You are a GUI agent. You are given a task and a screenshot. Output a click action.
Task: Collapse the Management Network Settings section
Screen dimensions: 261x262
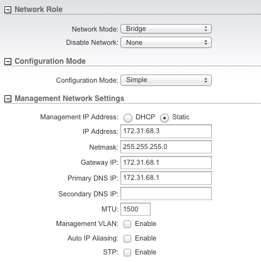(8, 98)
